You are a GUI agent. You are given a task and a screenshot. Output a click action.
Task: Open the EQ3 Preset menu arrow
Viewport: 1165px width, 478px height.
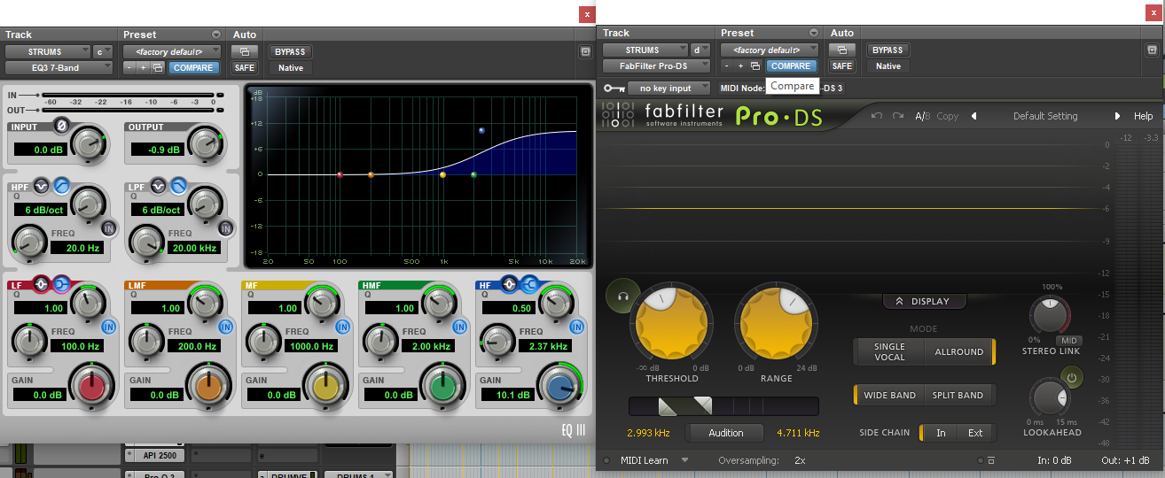(215, 35)
